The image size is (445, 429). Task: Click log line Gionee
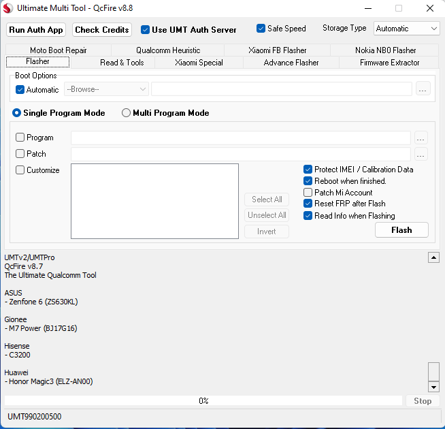(x=16, y=319)
